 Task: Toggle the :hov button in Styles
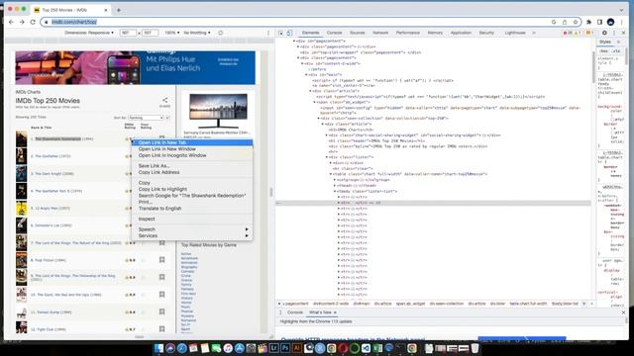pos(604,51)
